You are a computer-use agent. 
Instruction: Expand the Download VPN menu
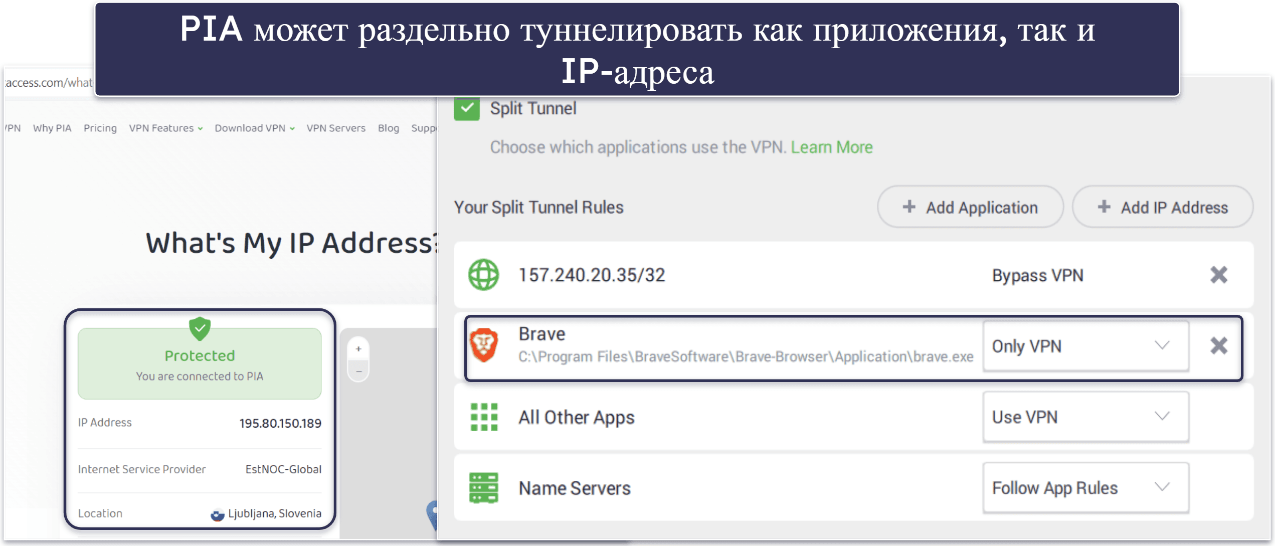[x=254, y=128]
